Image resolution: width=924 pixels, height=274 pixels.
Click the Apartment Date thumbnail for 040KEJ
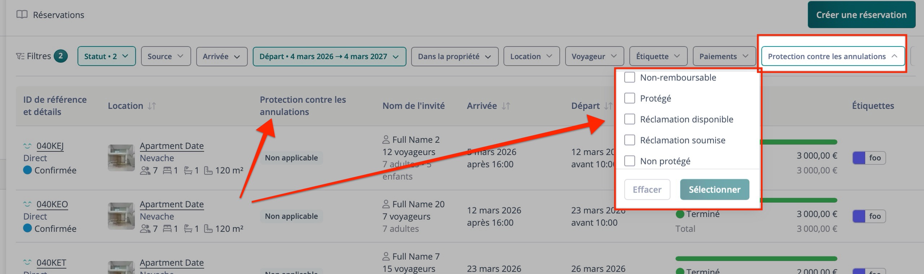tap(121, 158)
